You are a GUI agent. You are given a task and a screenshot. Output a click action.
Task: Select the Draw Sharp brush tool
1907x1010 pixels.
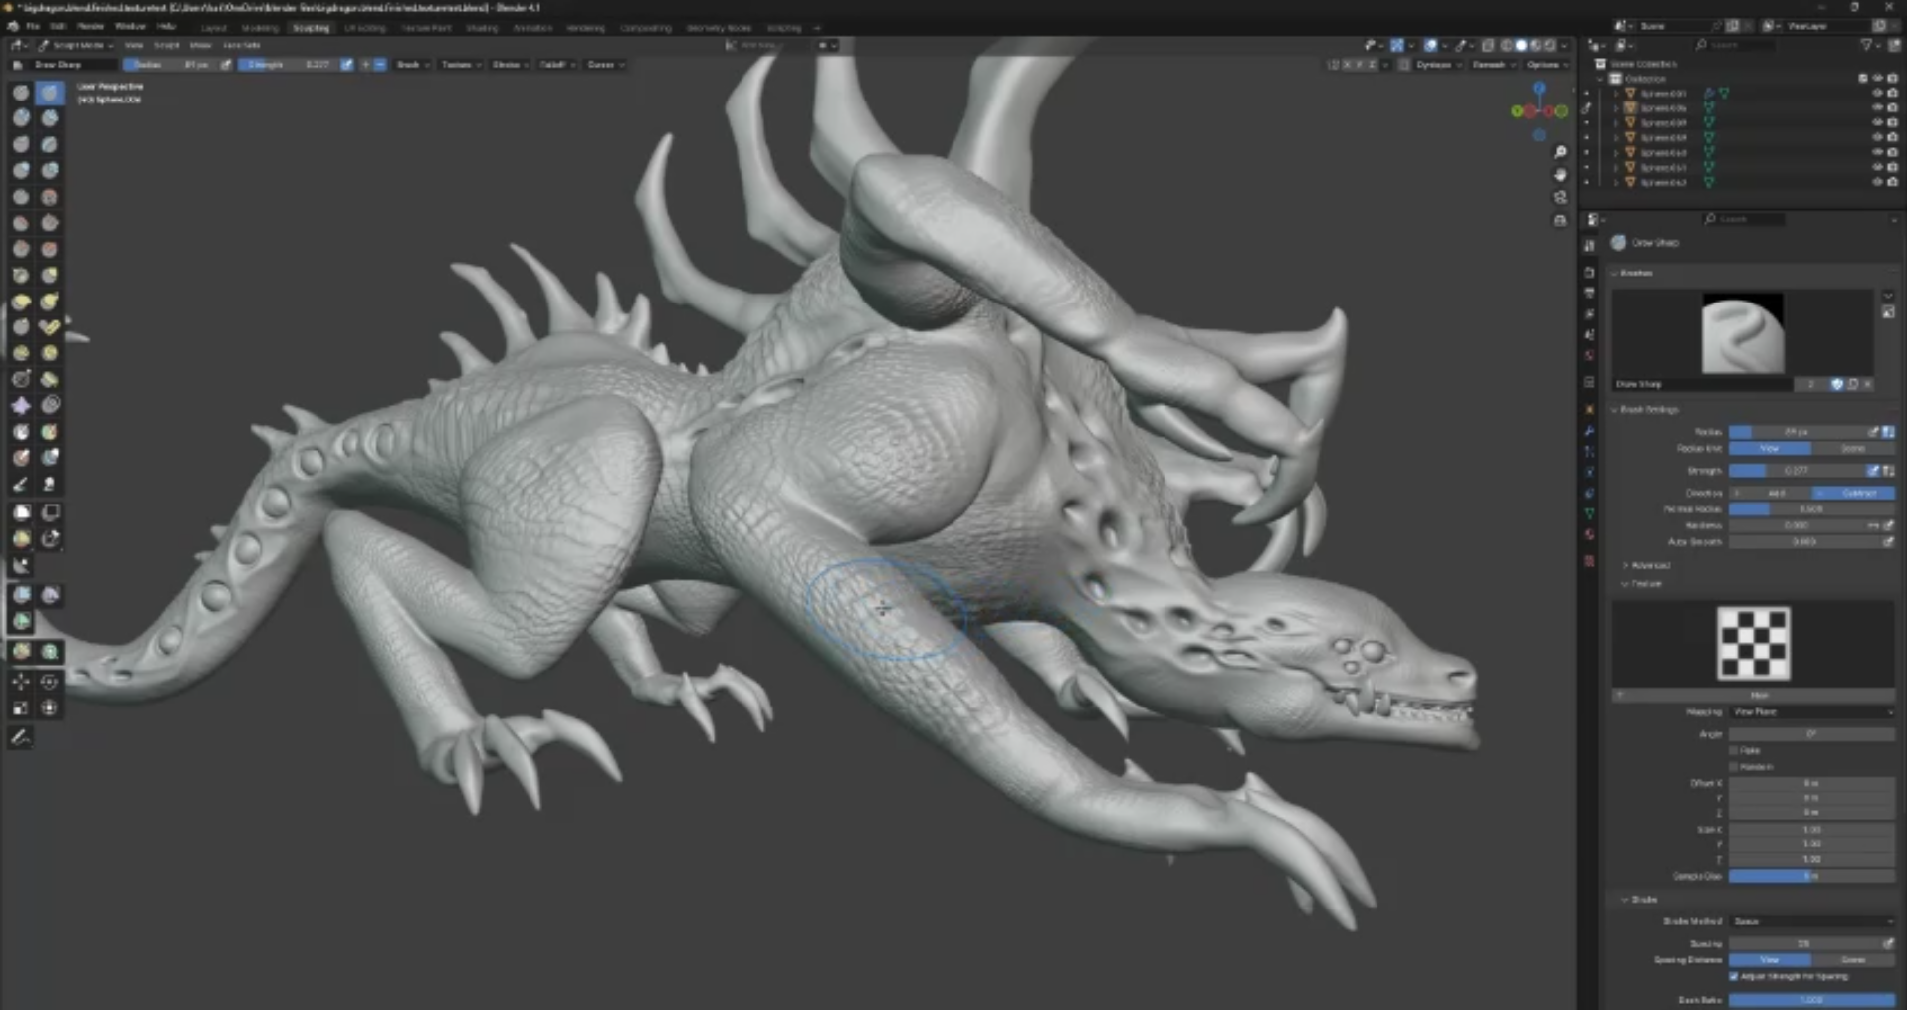pos(49,93)
